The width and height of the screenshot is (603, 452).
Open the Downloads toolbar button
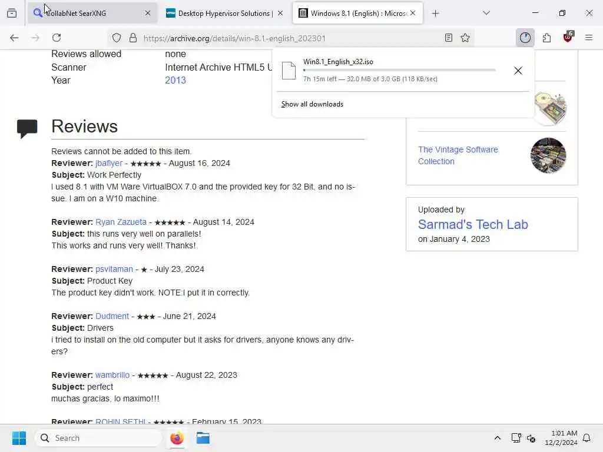[525, 38]
